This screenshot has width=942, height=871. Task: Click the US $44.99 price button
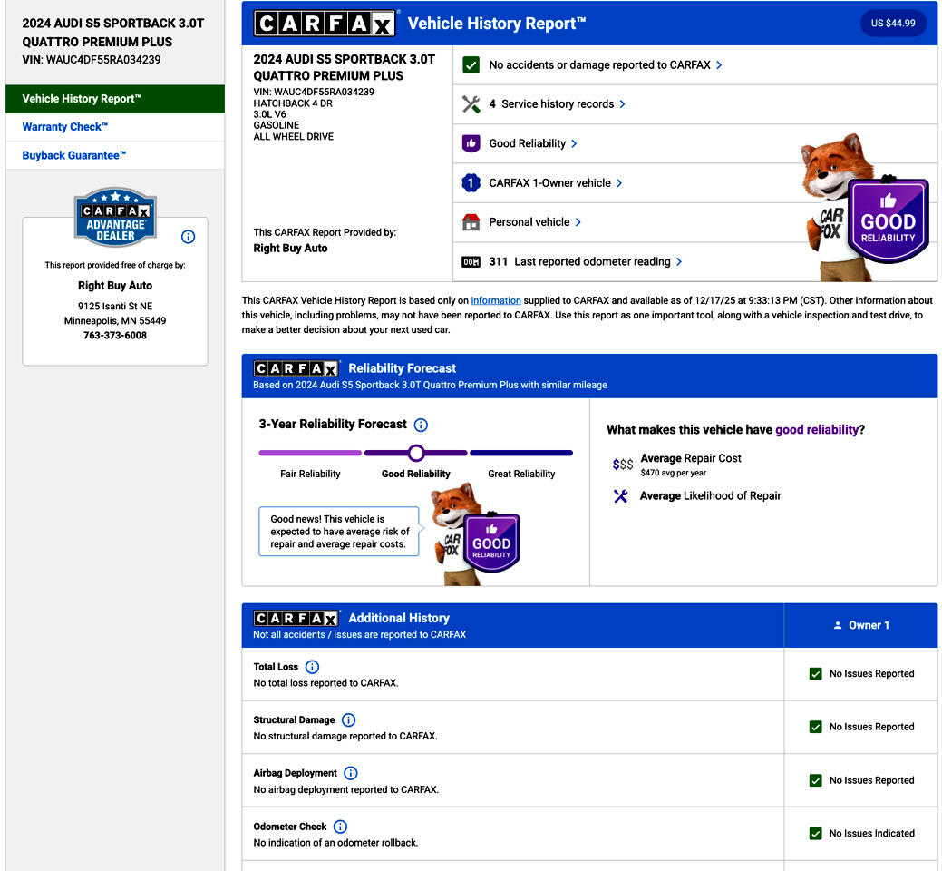pyautogui.click(x=892, y=24)
